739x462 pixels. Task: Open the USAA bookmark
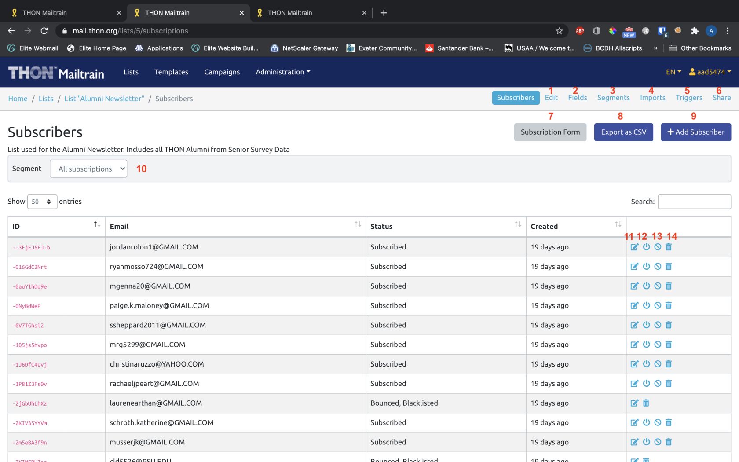click(x=539, y=48)
